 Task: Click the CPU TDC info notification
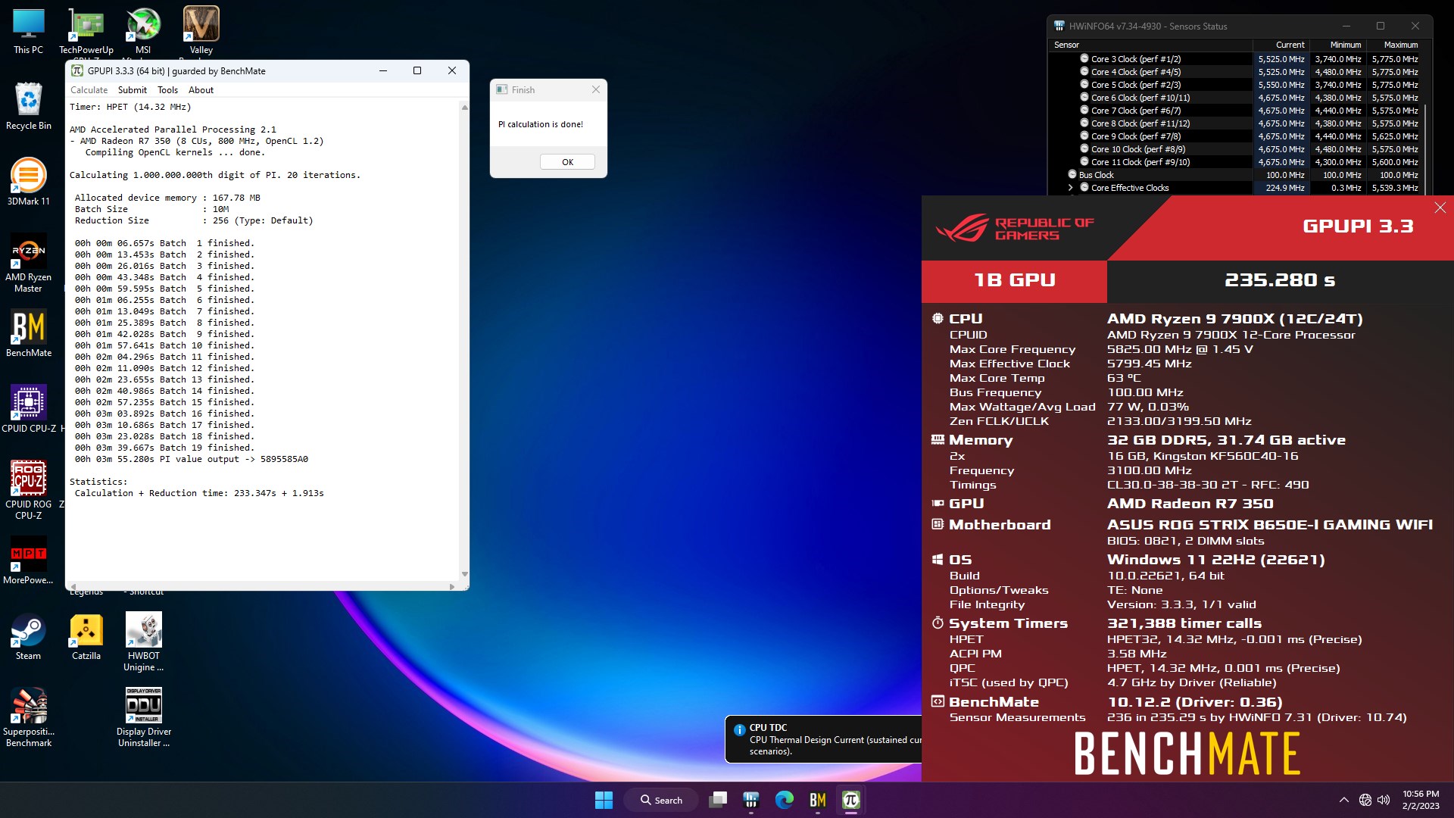click(823, 738)
